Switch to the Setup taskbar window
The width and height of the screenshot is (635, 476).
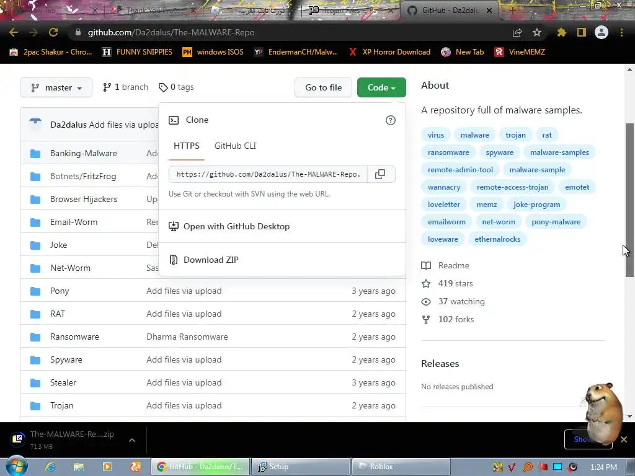[301, 467]
